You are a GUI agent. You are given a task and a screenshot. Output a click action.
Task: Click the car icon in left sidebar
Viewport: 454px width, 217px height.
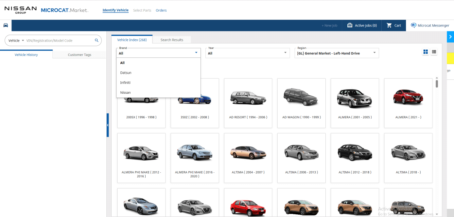6,25
